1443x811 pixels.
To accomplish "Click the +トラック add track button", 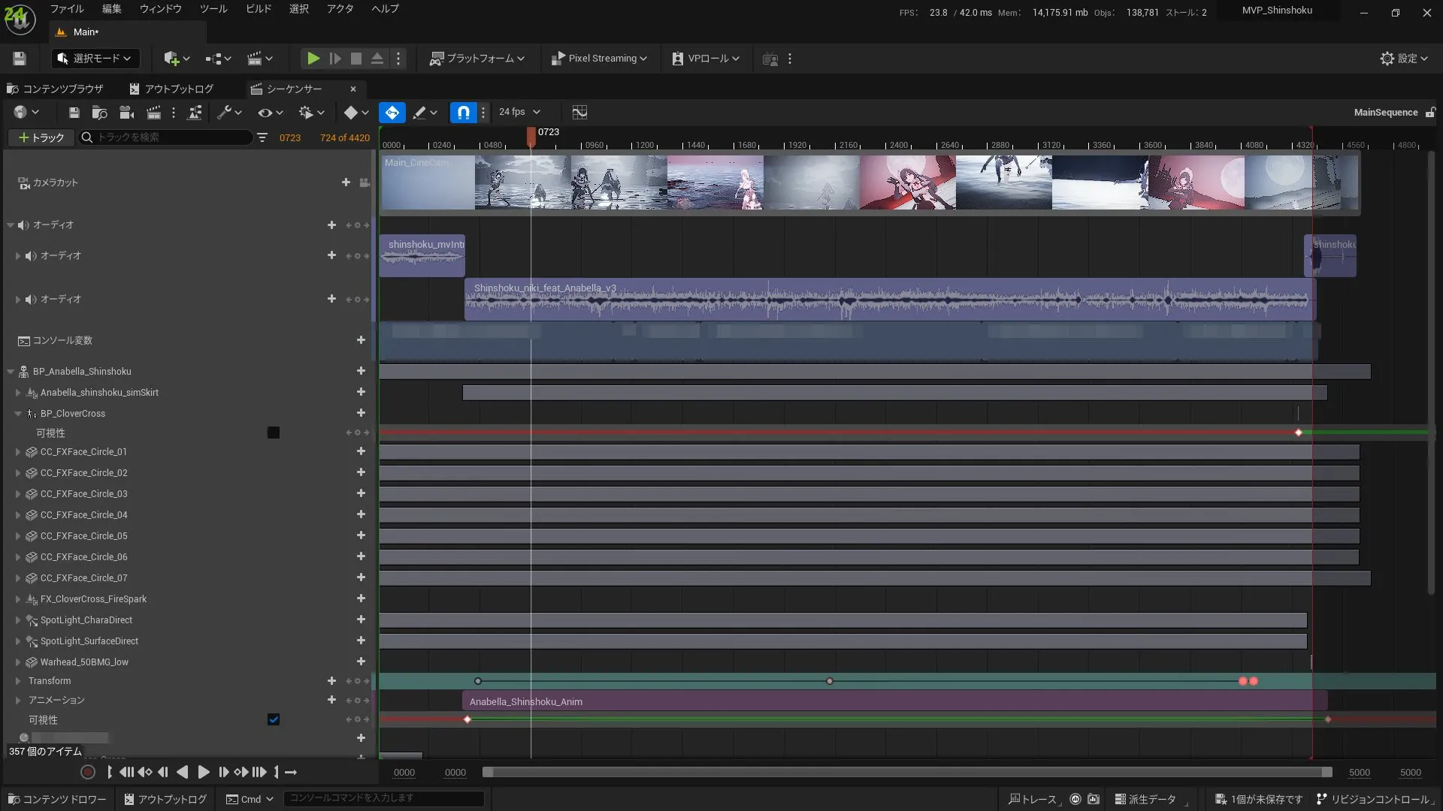I will pos(41,137).
